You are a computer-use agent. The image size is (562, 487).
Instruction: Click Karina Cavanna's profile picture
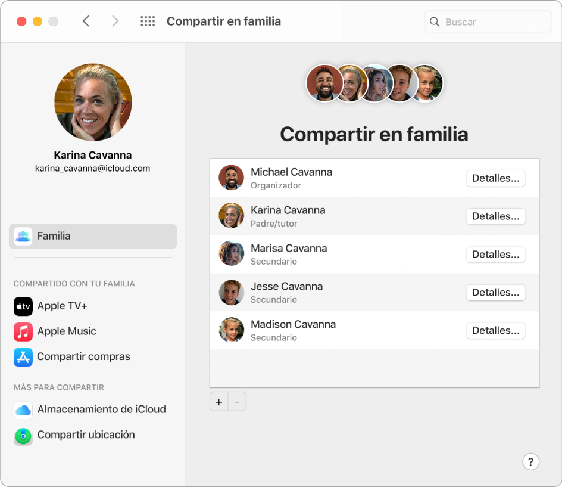93,102
